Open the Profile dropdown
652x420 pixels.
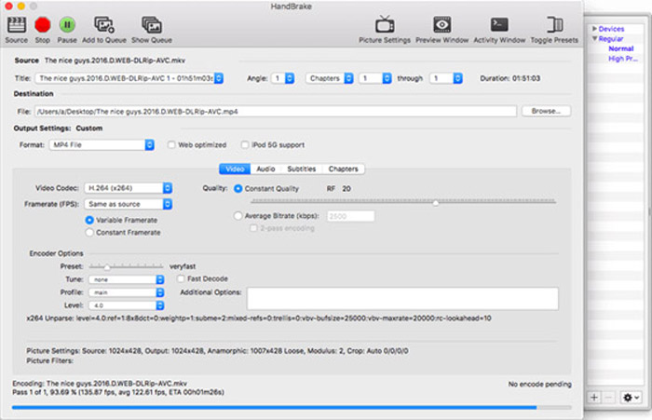127,292
